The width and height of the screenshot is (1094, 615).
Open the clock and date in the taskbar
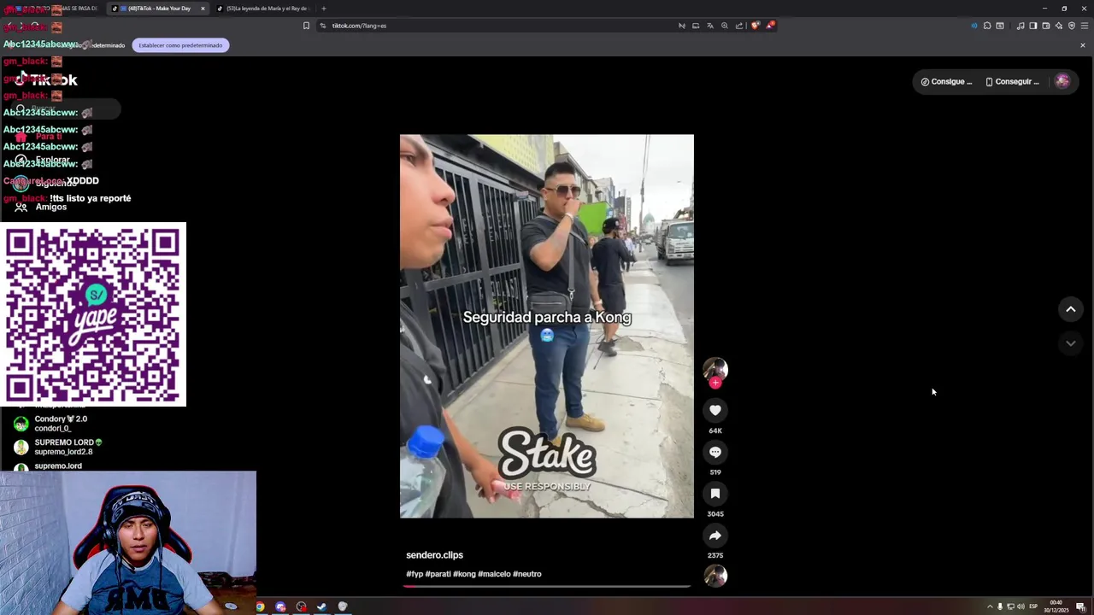click(x=1056, y=606)
